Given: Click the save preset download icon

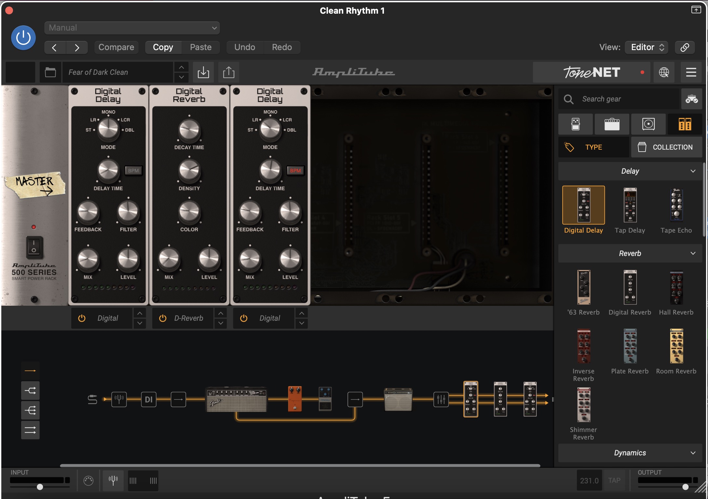Looking at the screenshot, I should 203,72.
